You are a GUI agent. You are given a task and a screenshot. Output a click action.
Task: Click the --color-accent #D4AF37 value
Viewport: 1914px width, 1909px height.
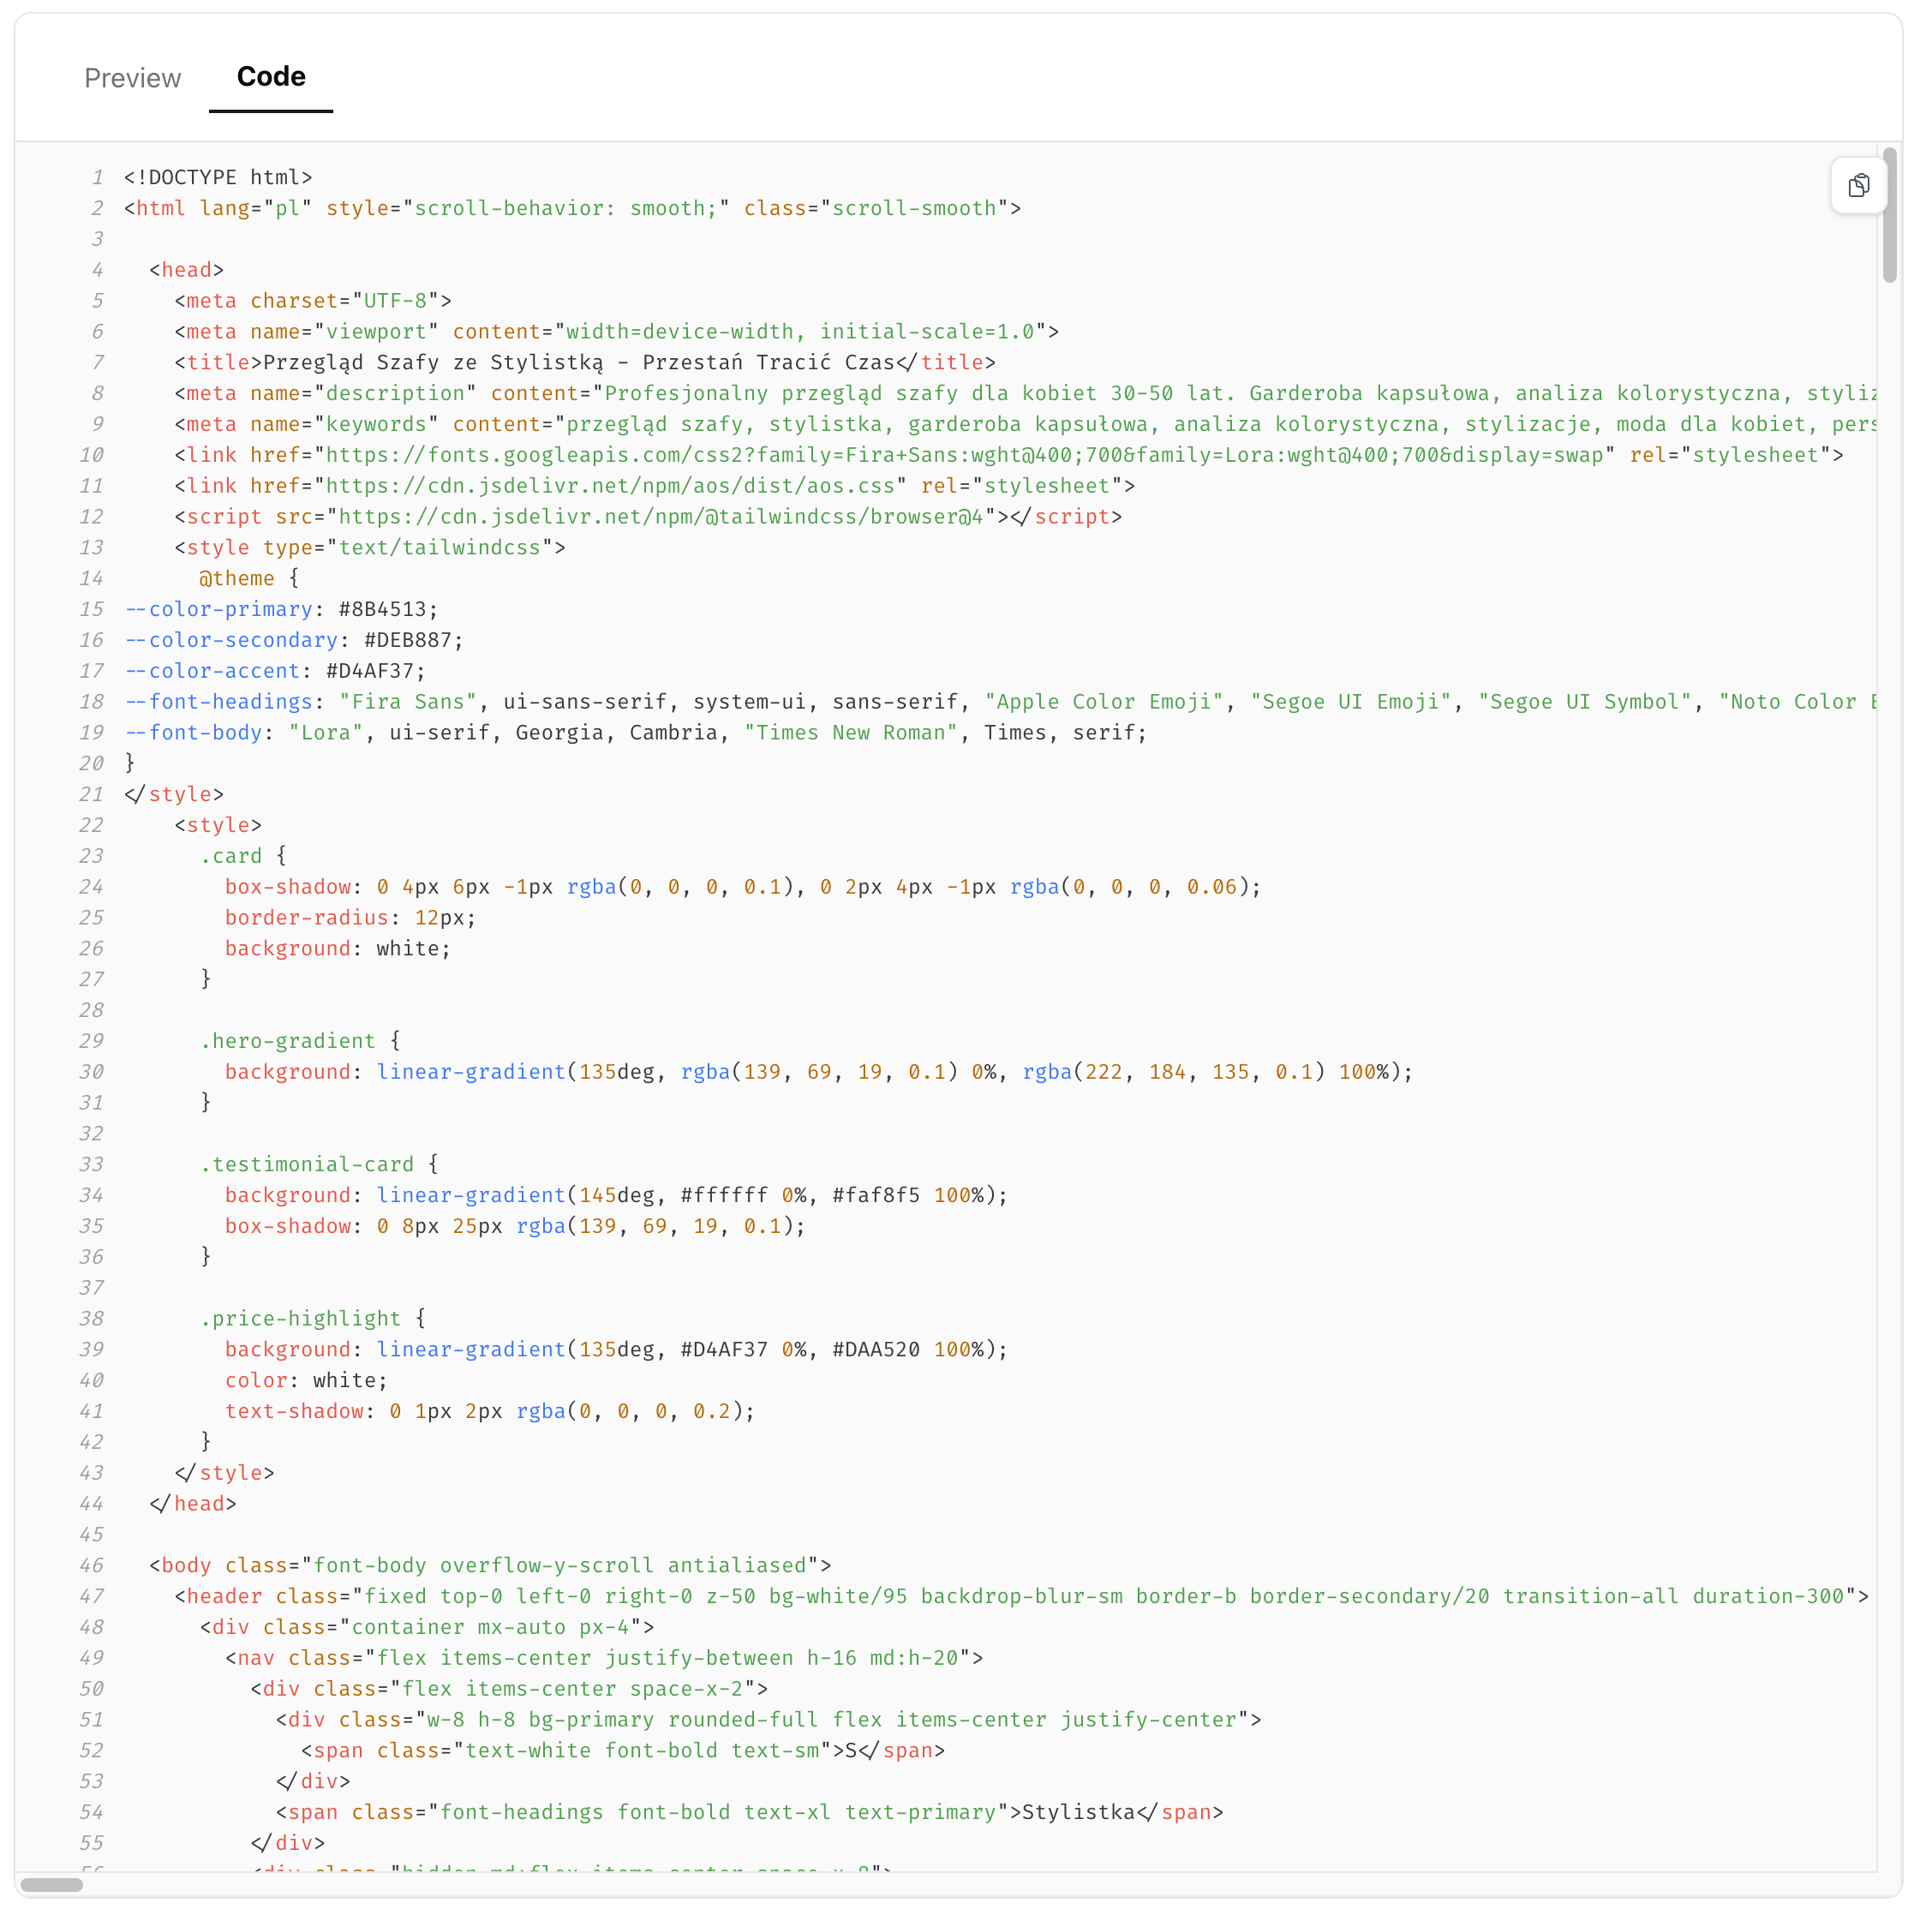374,671
